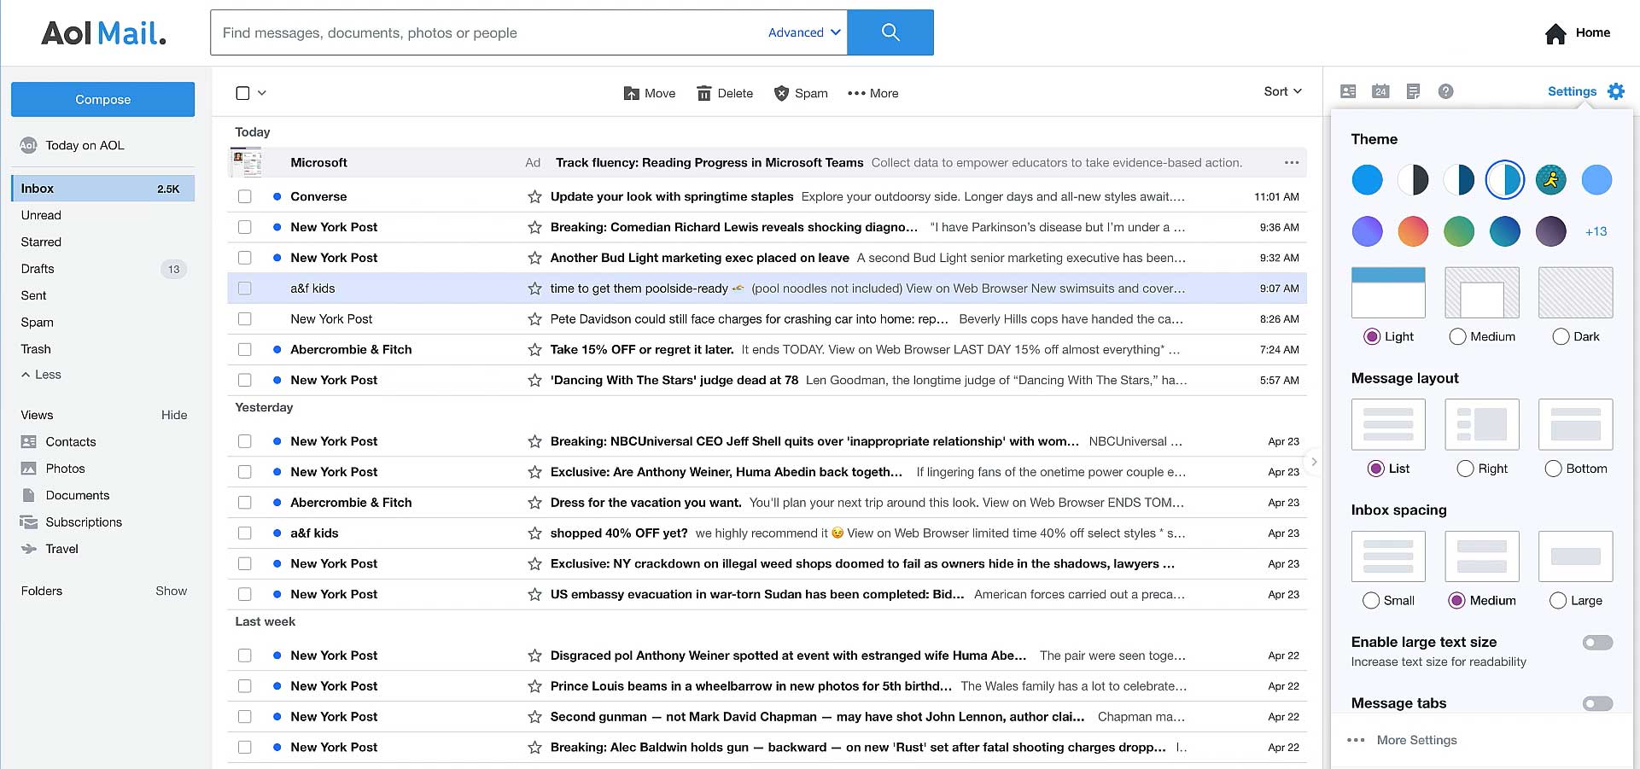
Task: Open the Home icon in header
Action: (x=1555, y=33)
